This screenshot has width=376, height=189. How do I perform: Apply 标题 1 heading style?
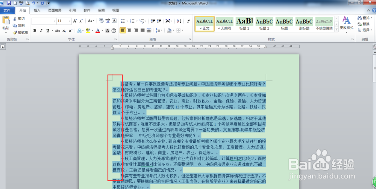(244, 24)
